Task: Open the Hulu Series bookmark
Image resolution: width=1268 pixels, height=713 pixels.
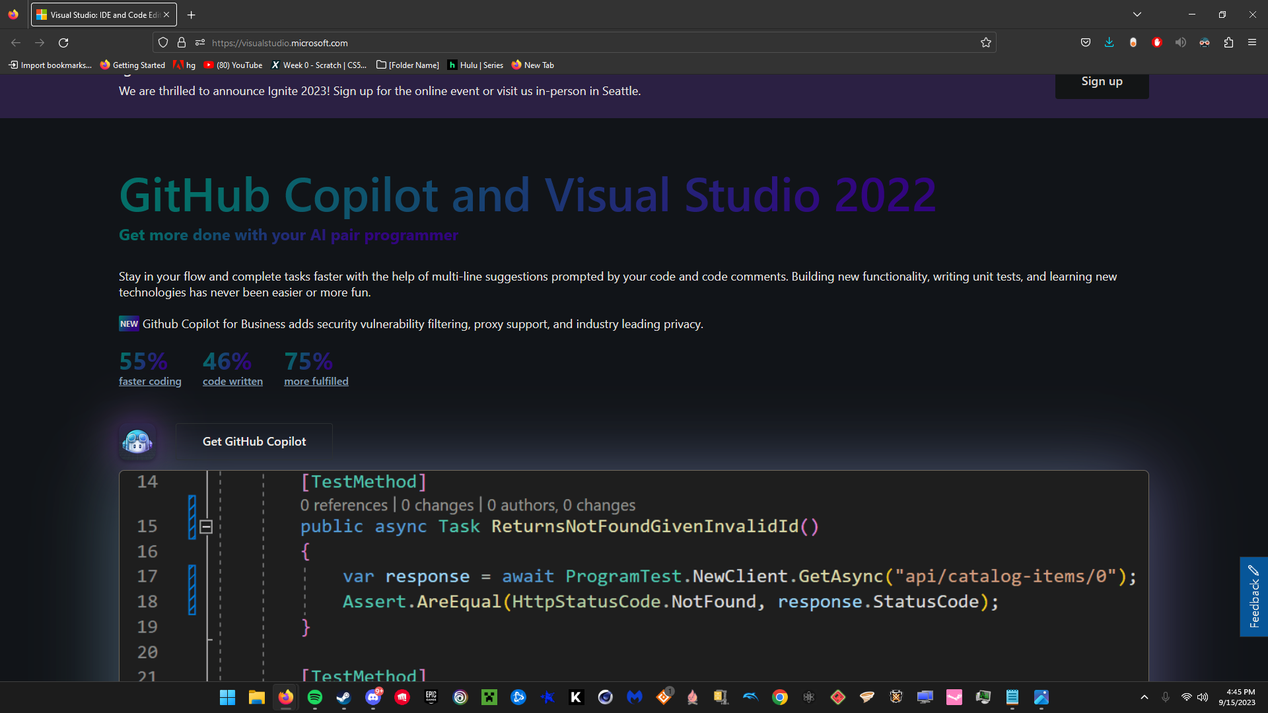Action: (475, 65)
